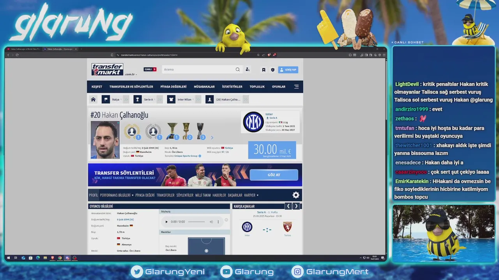Click the GÖZ AT banner button

pos(274,175)
